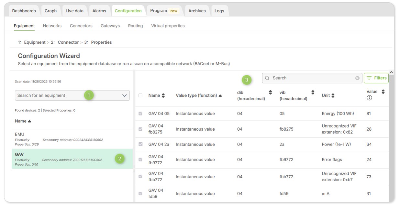400x207 pixels.
Task: Click the 'GAV 04 05' name cell
Action: point(159,114)
